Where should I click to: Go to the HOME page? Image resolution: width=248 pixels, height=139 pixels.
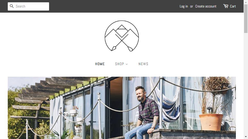click(100, 64)
